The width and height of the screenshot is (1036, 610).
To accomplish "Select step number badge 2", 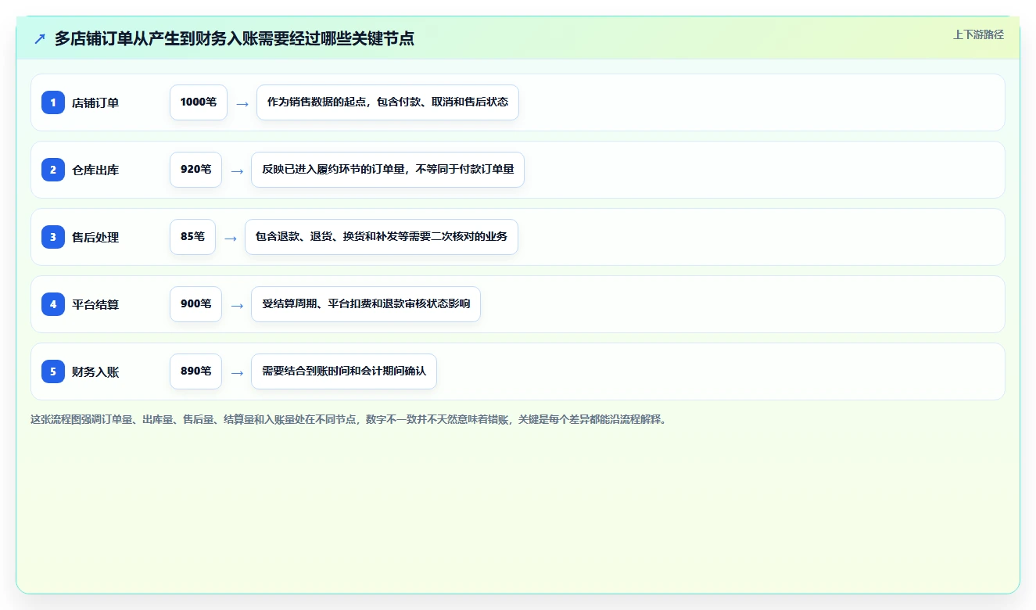I will [x=53, y=169].
